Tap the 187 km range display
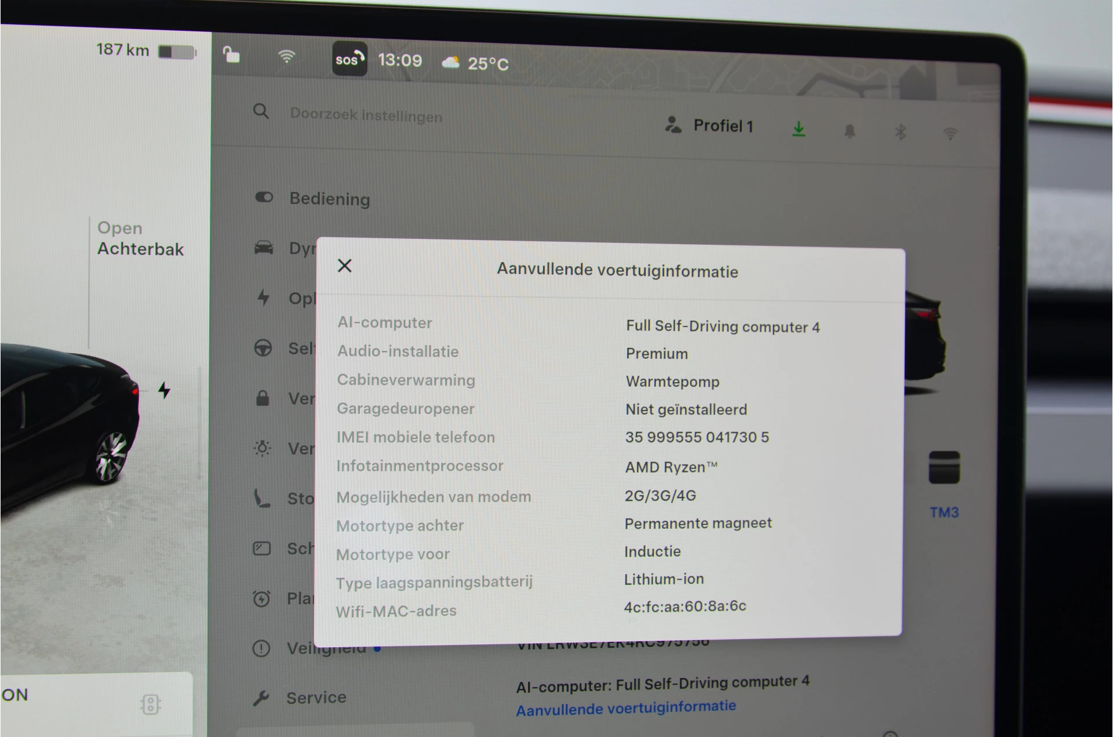 click(122, 50)
